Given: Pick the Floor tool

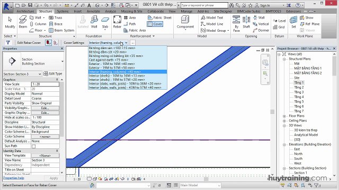Looking at the screenshot, I should [x=37, y=31].
